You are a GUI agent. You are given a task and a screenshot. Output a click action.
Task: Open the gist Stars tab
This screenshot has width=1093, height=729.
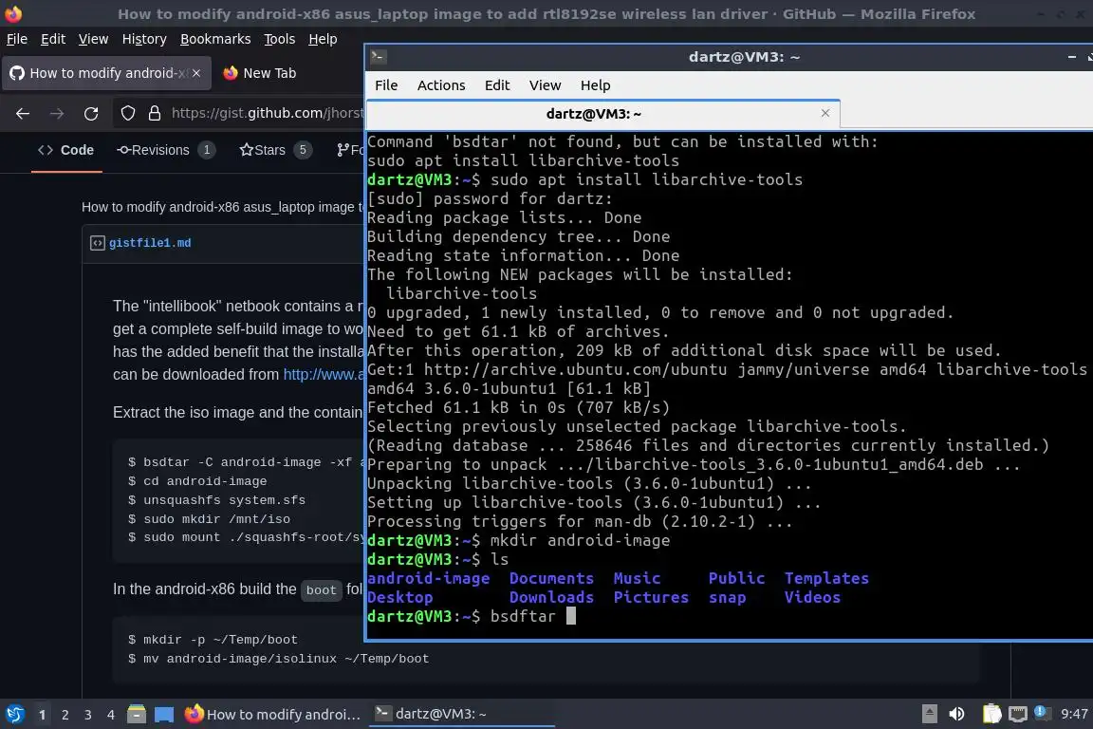pyautogui.click(x=275, y=150)
